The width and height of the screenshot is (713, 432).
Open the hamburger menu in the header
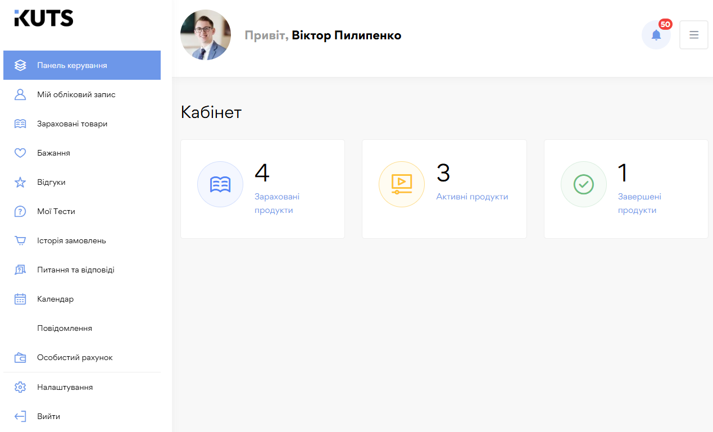click(693, 34)
